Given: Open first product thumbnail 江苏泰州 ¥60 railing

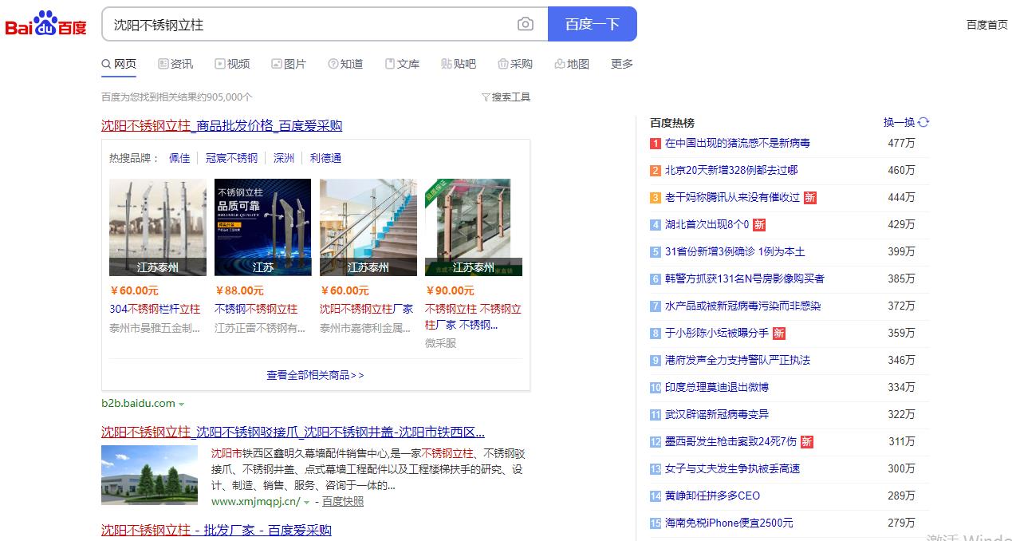Looking at the screenshot, I should tap(158, 227).
